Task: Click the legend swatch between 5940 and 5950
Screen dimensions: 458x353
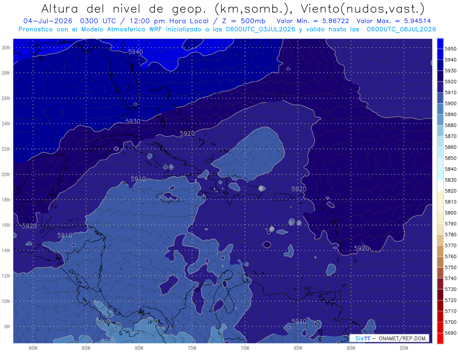Action: point(440,54)
